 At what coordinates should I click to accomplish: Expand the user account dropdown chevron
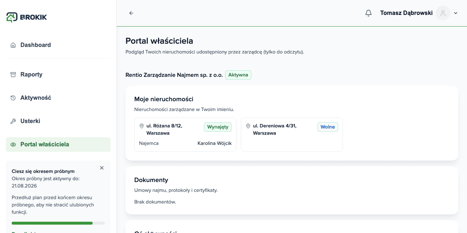coord(456,13)
